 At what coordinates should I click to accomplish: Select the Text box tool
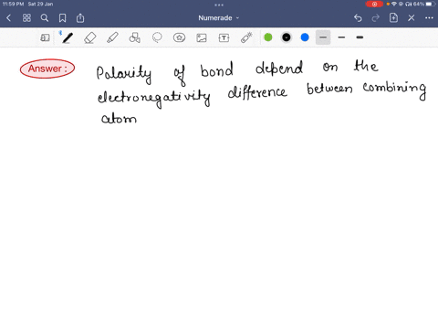[x=224, y=37]
